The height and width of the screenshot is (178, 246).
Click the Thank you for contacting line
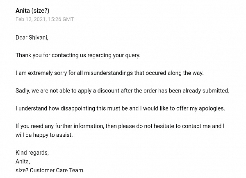tap(78, 55)
